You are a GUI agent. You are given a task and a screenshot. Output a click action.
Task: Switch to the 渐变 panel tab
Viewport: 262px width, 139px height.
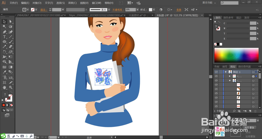tap(247, 18)
